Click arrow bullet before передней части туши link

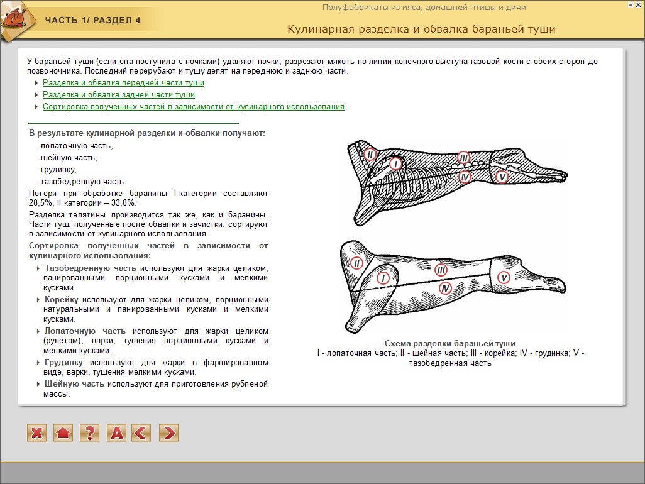(x=36, y=83)
